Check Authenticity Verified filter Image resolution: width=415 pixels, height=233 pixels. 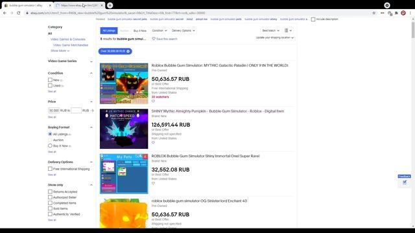point(50,214)
